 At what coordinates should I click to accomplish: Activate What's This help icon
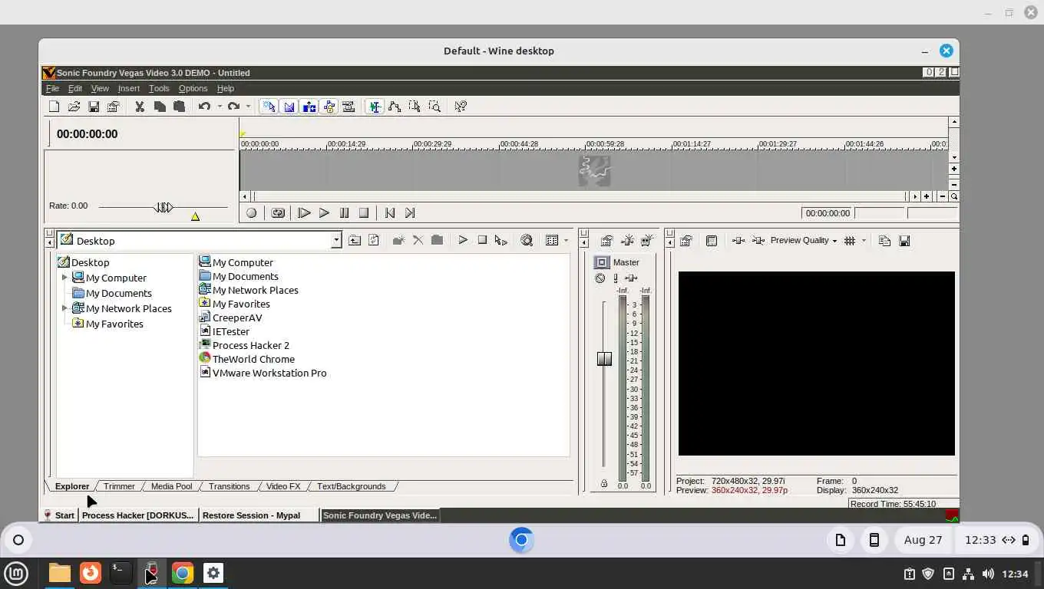tap(461, 107)
